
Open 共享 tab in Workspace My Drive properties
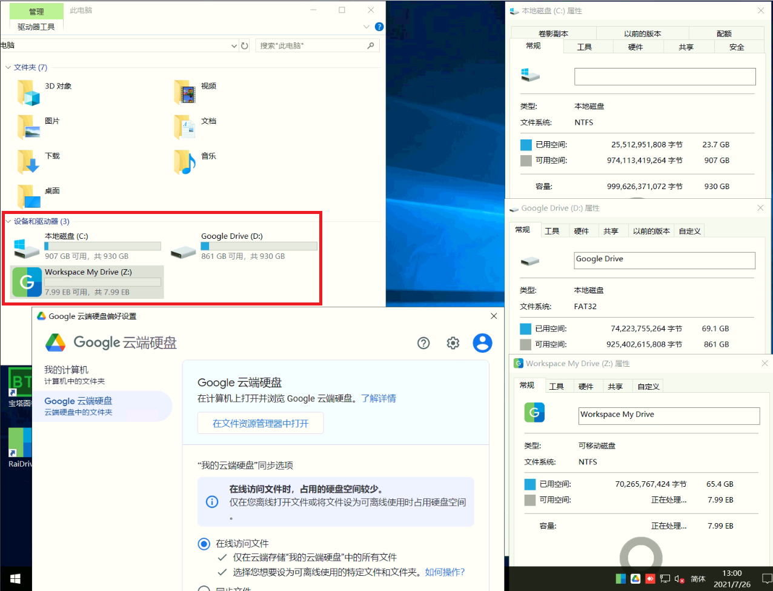point(615,386)
